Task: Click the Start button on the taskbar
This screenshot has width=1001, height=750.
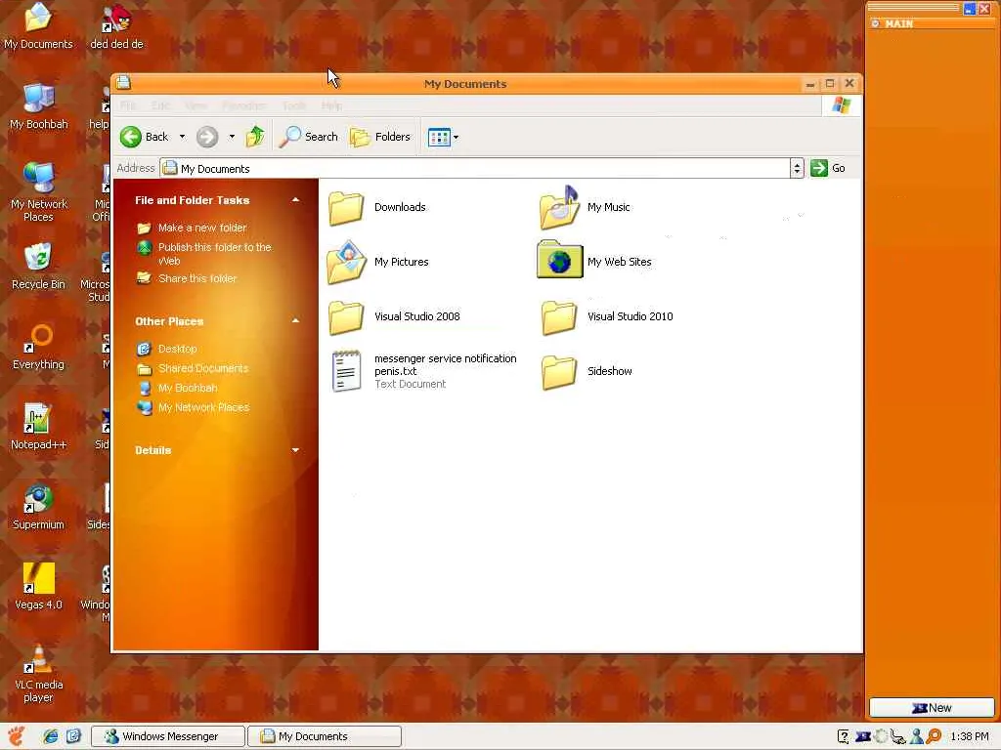Action: tap(16, 736)
